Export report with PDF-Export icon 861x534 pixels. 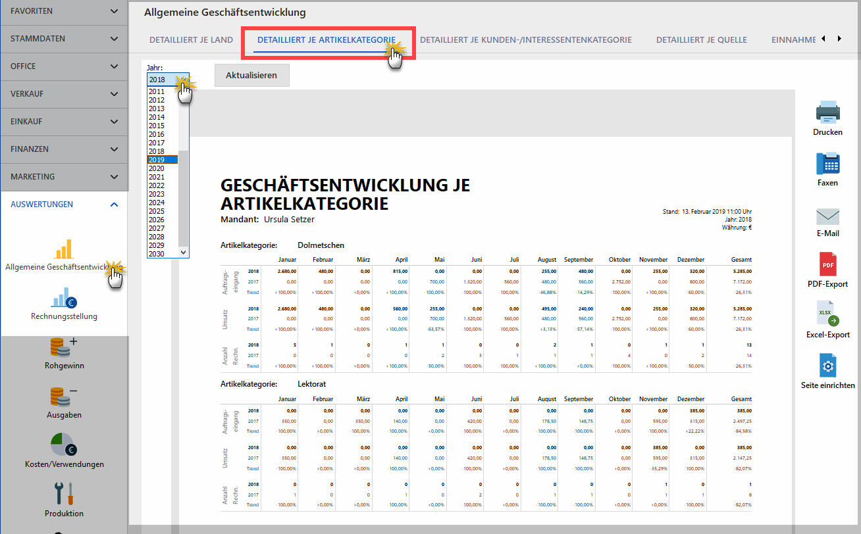click(x=827, y=264)
